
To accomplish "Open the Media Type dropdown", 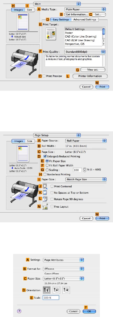I will click(85, 9).
